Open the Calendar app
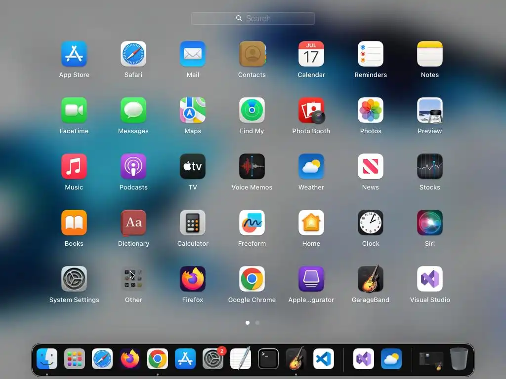 pyautogui.click(x=311, y=54)
